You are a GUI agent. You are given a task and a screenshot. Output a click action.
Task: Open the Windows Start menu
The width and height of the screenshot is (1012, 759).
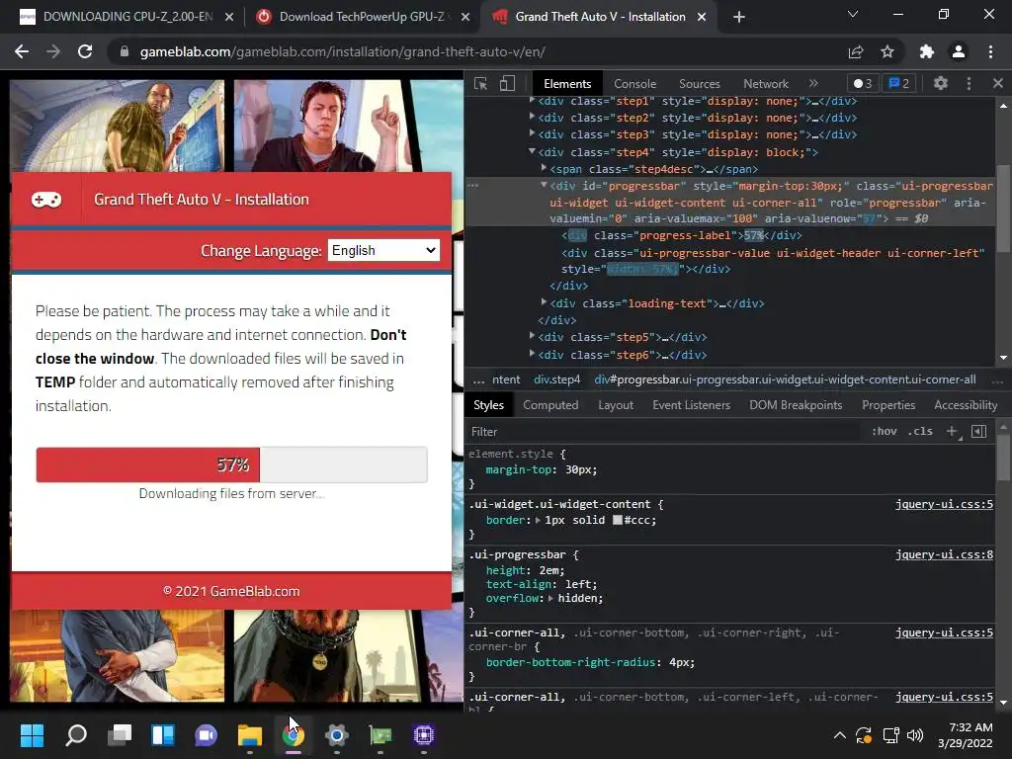click(32, 735)
